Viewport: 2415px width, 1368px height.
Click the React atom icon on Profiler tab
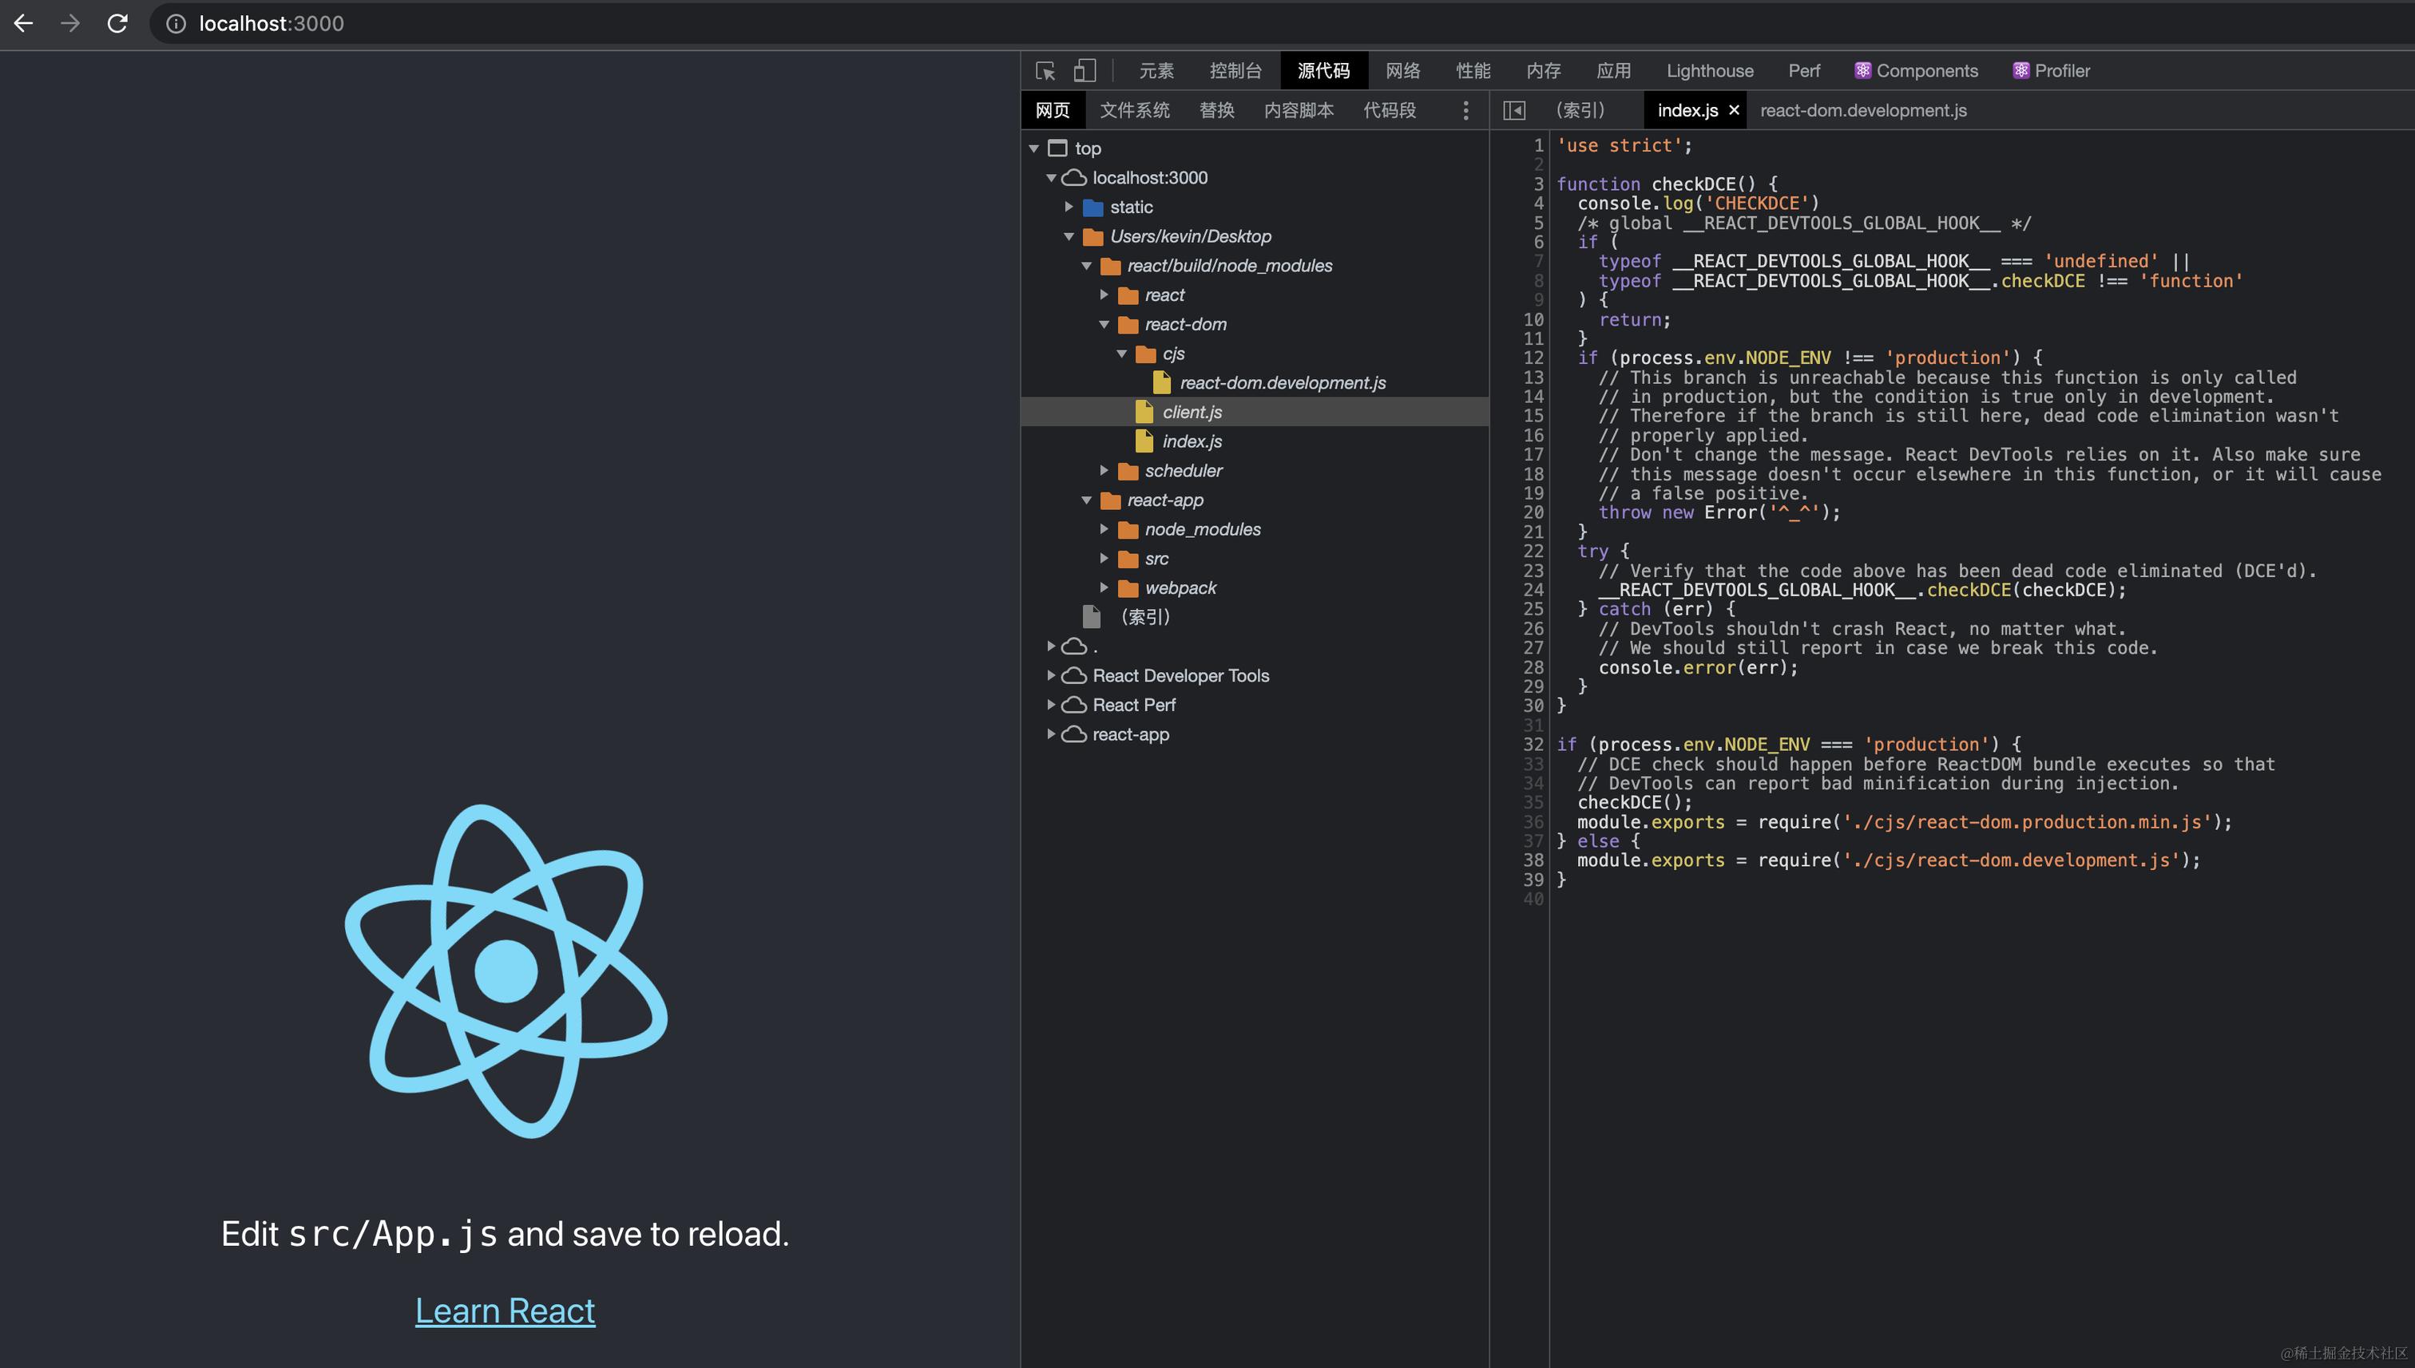pos(2021,70)
